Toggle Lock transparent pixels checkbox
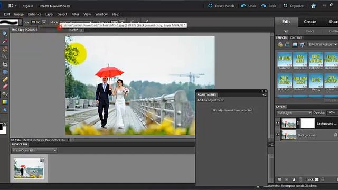Screen dimensions: 338x190 [x=317, y=179]
